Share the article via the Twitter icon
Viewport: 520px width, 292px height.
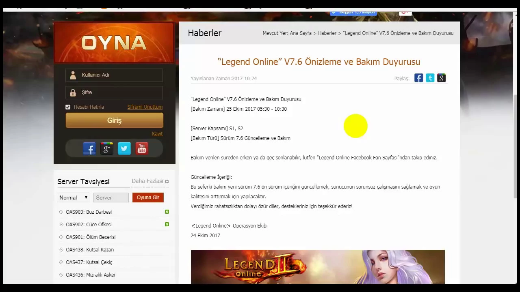(x=430, y=78)
